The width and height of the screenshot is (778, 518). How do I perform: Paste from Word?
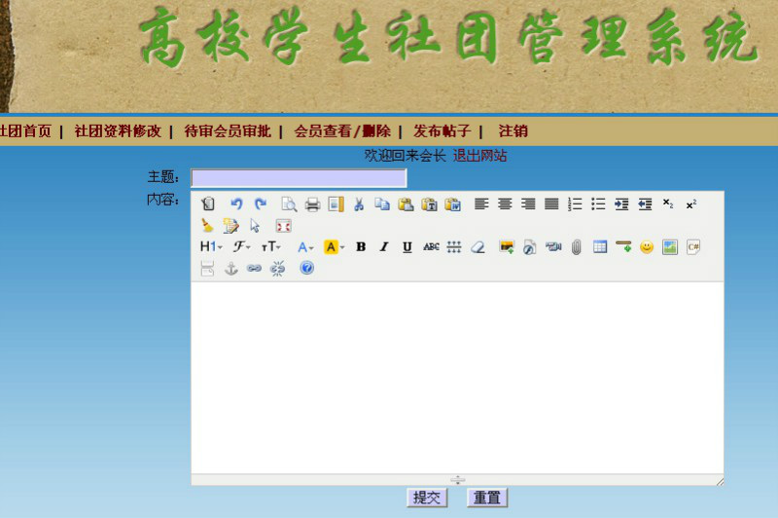(452, 204)
